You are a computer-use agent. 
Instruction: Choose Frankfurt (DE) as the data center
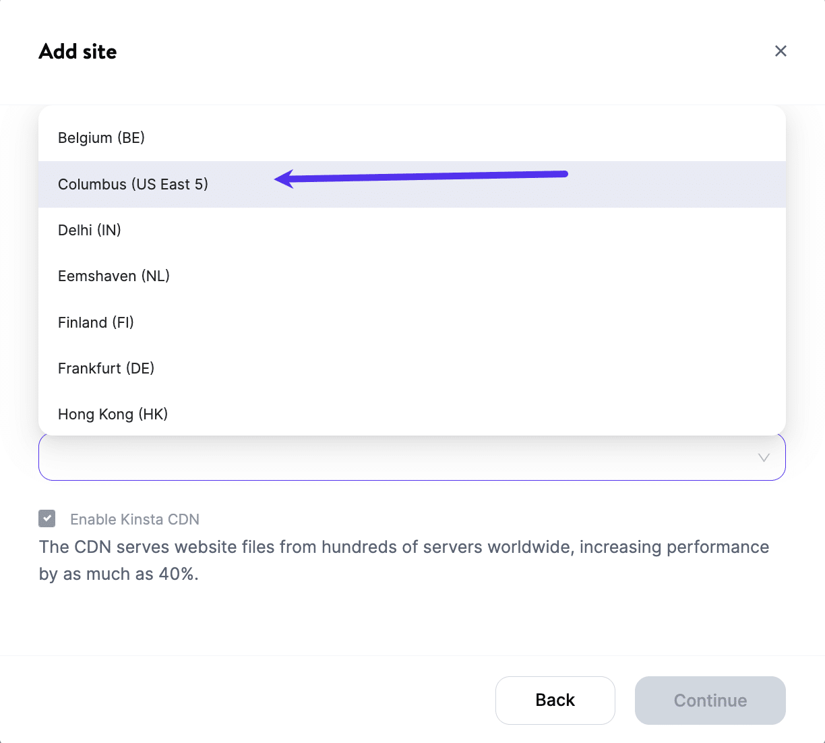tap(106, 368)
